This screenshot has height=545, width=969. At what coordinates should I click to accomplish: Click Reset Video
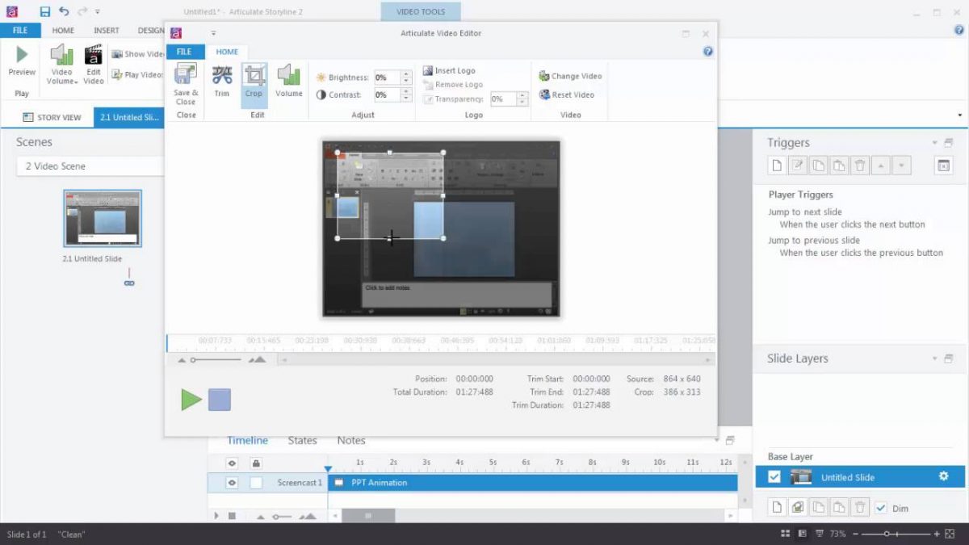[568, 94]
